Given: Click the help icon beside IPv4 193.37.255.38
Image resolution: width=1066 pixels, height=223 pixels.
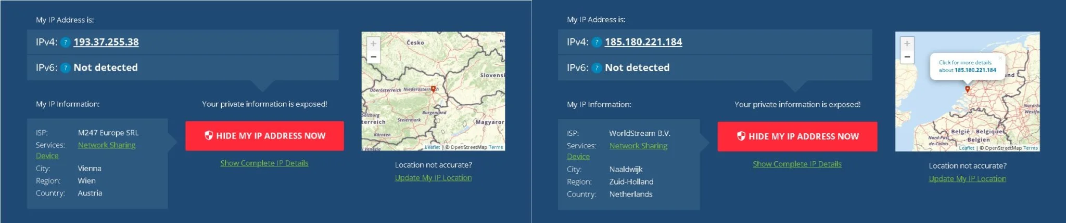Looking at the screenshot, I should 65,43.
